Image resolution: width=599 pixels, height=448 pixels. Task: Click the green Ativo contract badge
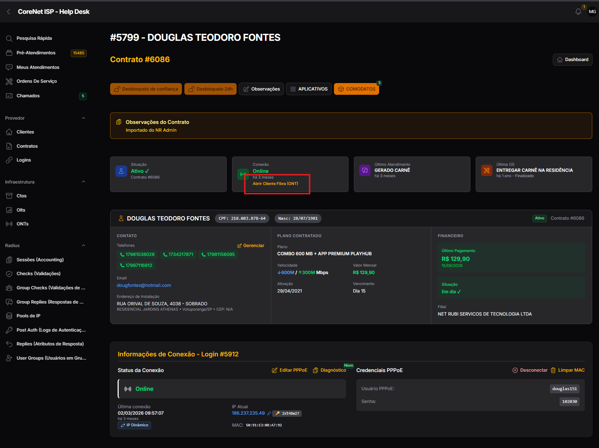(x=540, y=218)
